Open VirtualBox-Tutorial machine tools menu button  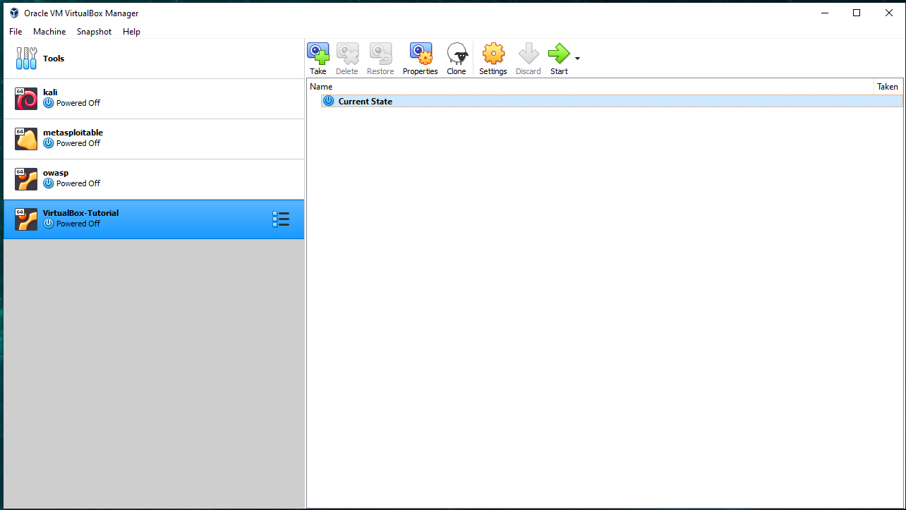point(281,219)
